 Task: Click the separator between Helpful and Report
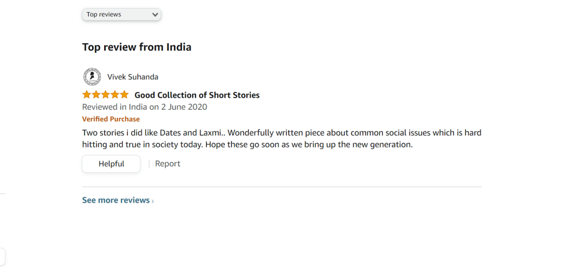149,164
